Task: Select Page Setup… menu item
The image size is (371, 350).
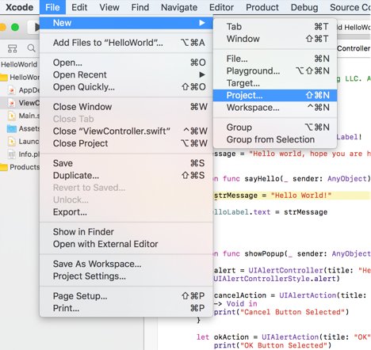Action: (126, 296)
